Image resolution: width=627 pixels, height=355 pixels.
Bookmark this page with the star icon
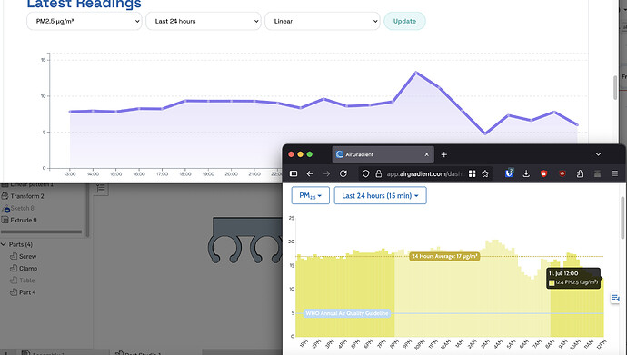(x=485, y=173)
